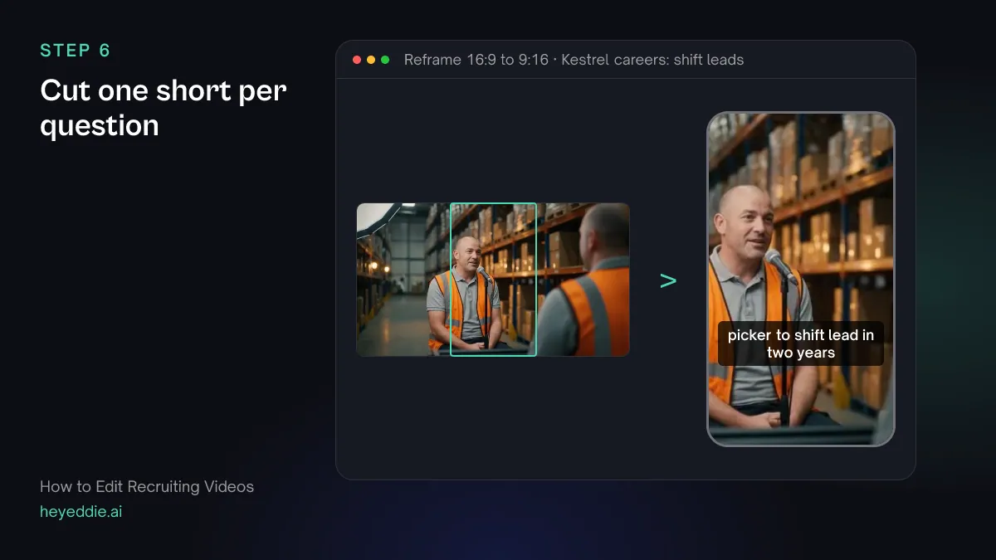Click the teal arrow between the two previews
The image size is (996, 560).
[668, 280]
